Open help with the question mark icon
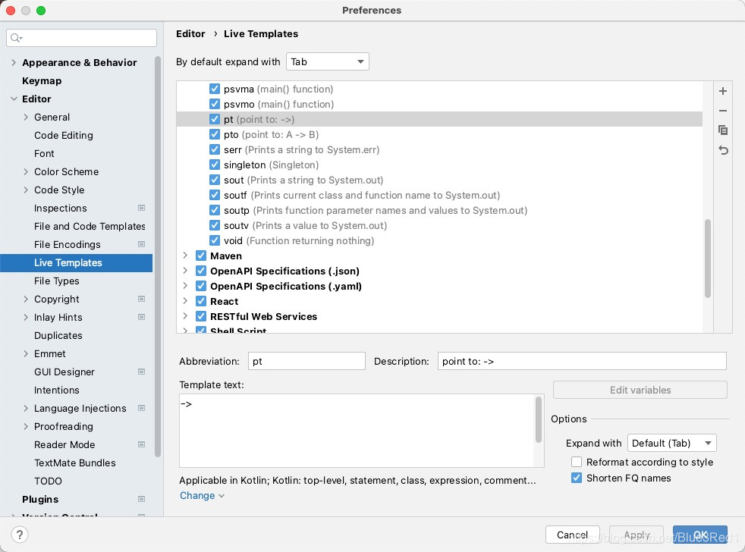 20,535
